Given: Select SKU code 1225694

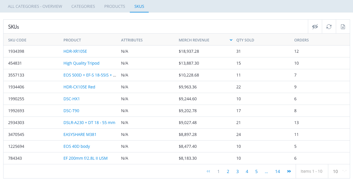Looking at the screenshot, I should [x=16, y=146].
